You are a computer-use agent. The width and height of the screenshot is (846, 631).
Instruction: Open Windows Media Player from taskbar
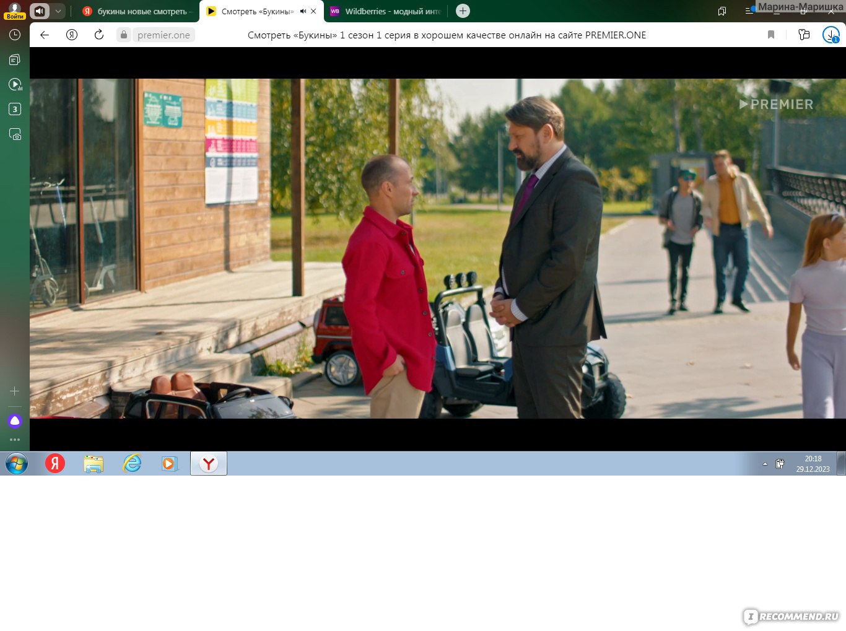(x=170, y=463)
